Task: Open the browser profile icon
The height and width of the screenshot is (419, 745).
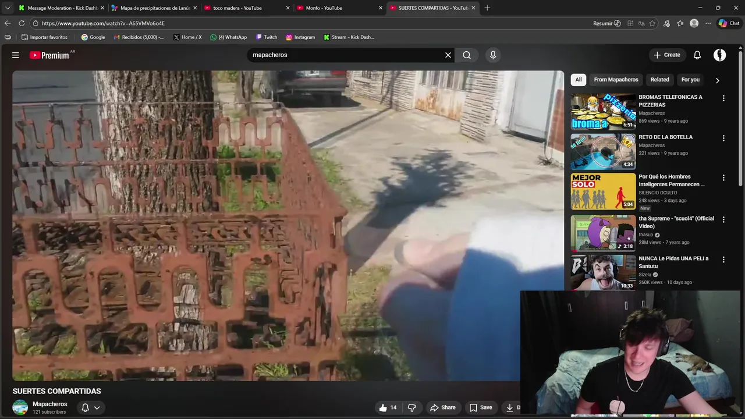Action: (x=694, y=23)
